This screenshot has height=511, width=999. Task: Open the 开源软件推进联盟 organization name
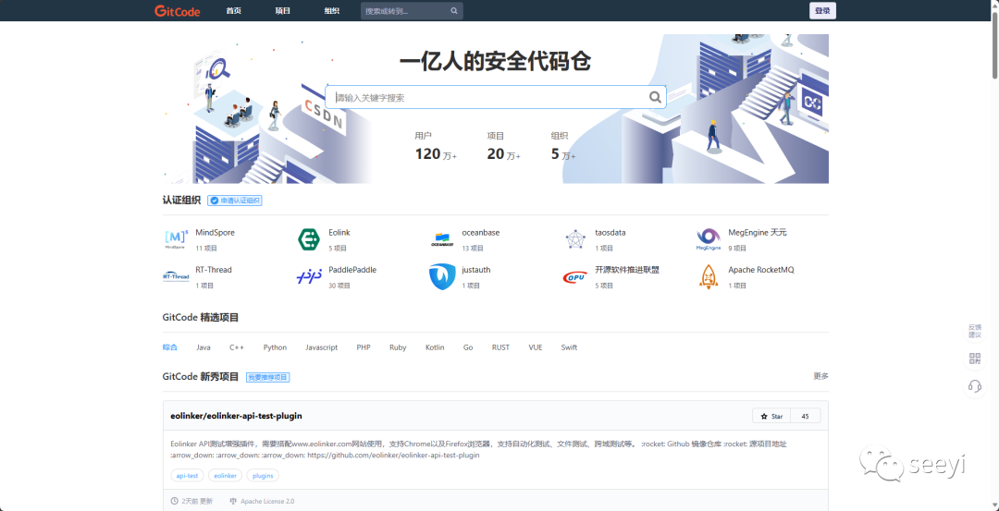coord(627,270)
